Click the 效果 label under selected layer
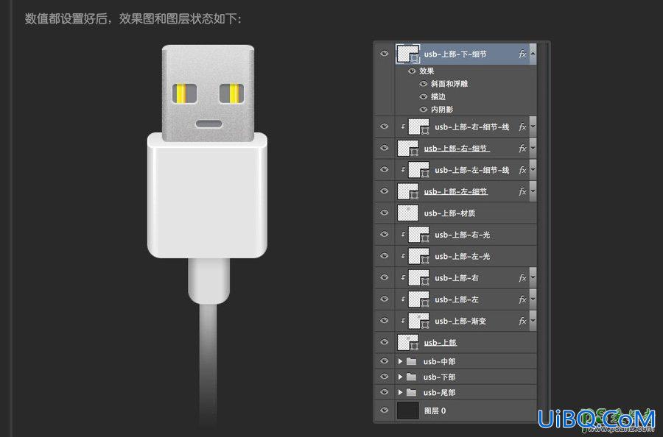This screenshot has width=663, height=437. pyautogui.click(x=427, y=71)
